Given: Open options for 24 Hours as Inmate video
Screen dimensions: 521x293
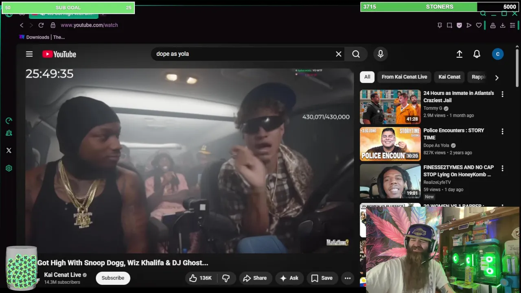Looking at the screenshot, I should coord(502,94).
